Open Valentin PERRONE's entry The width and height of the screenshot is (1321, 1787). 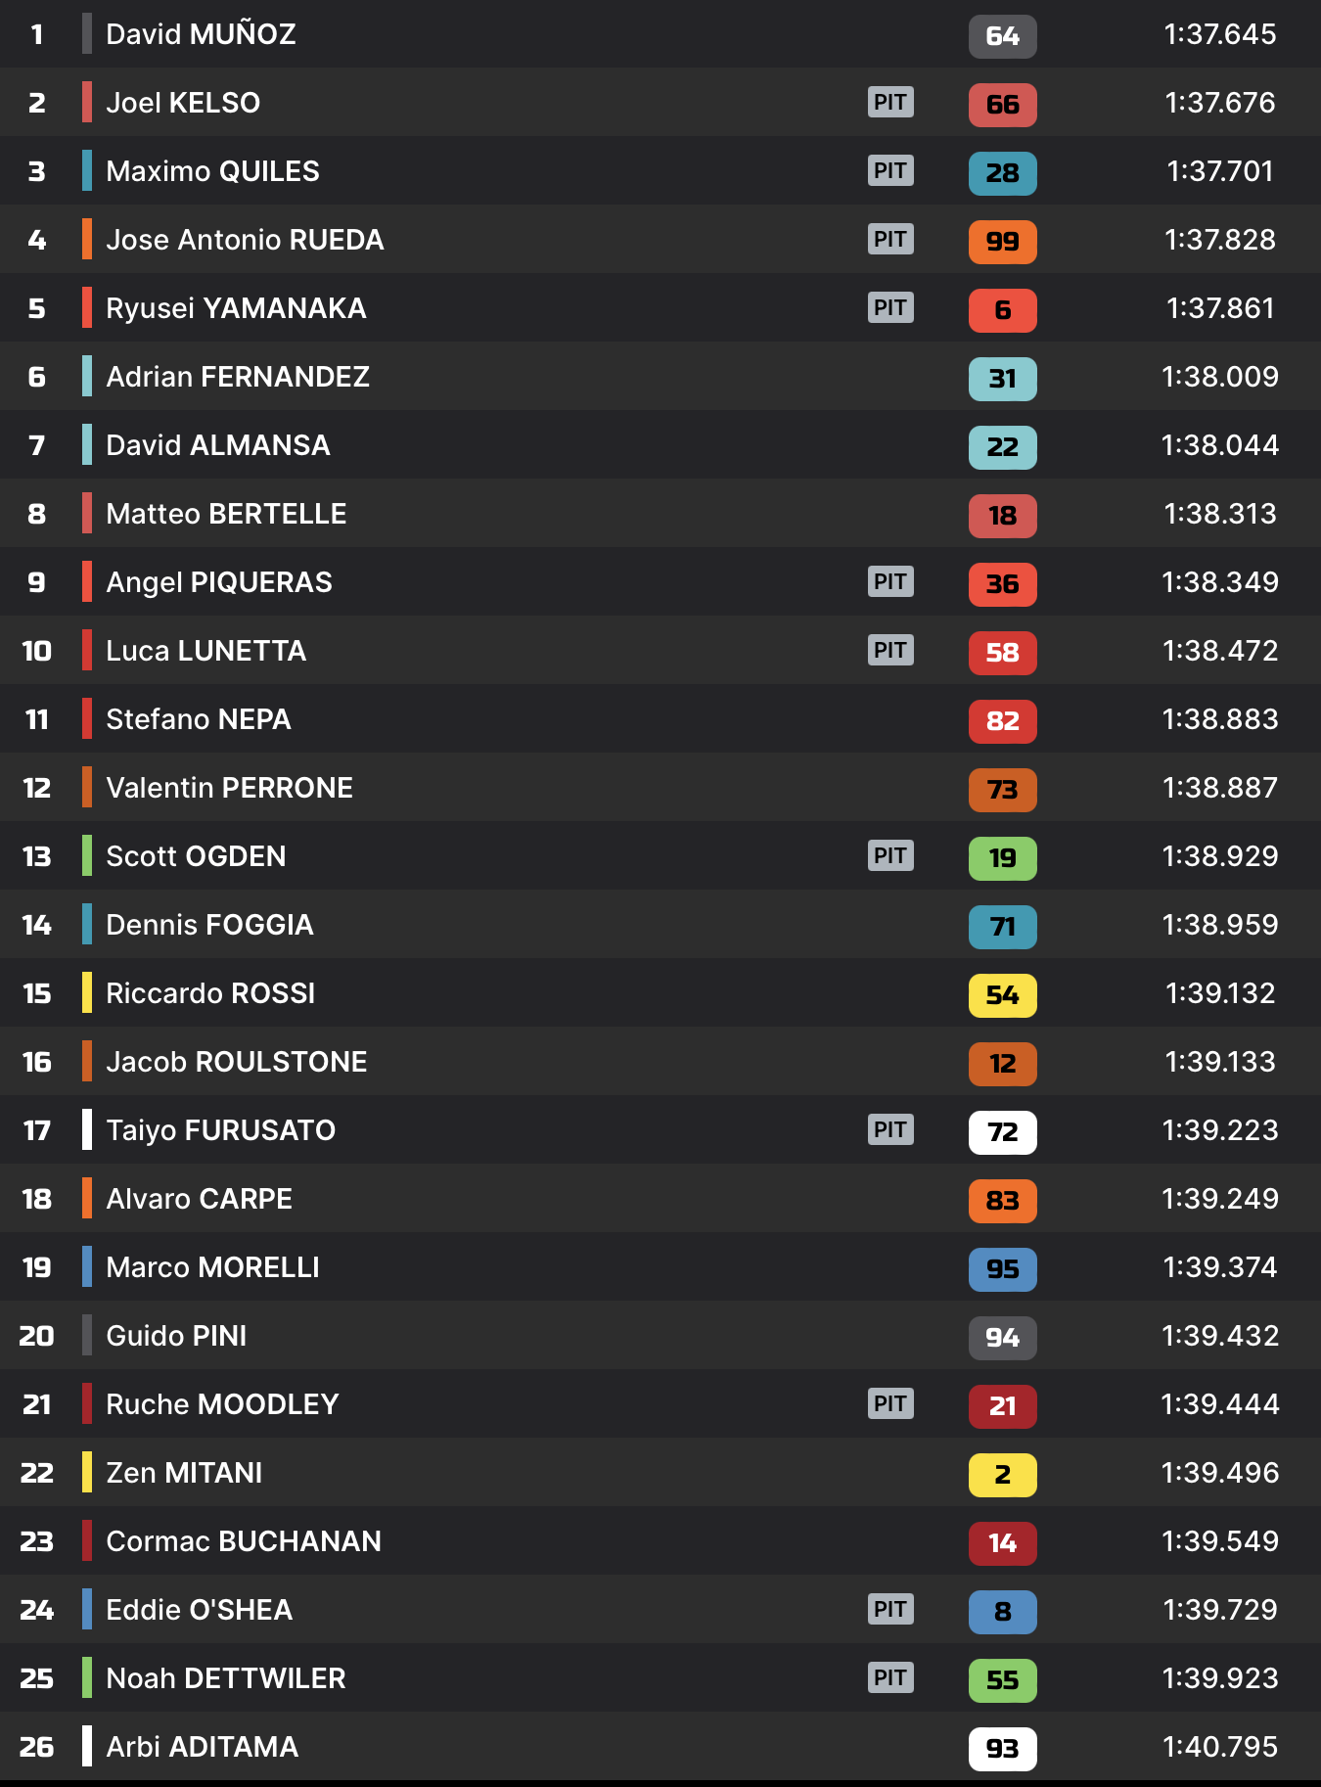(229, 788)
